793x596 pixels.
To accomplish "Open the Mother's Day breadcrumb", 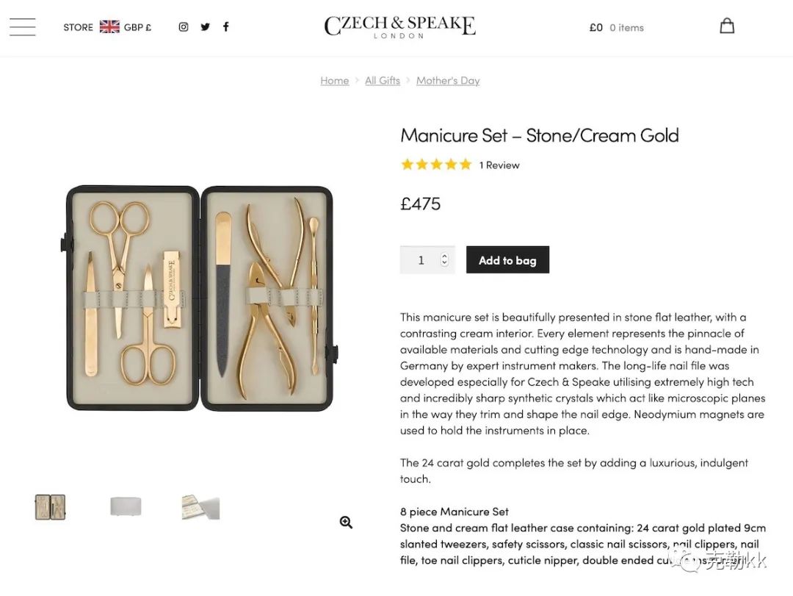I will pos(448,81).
